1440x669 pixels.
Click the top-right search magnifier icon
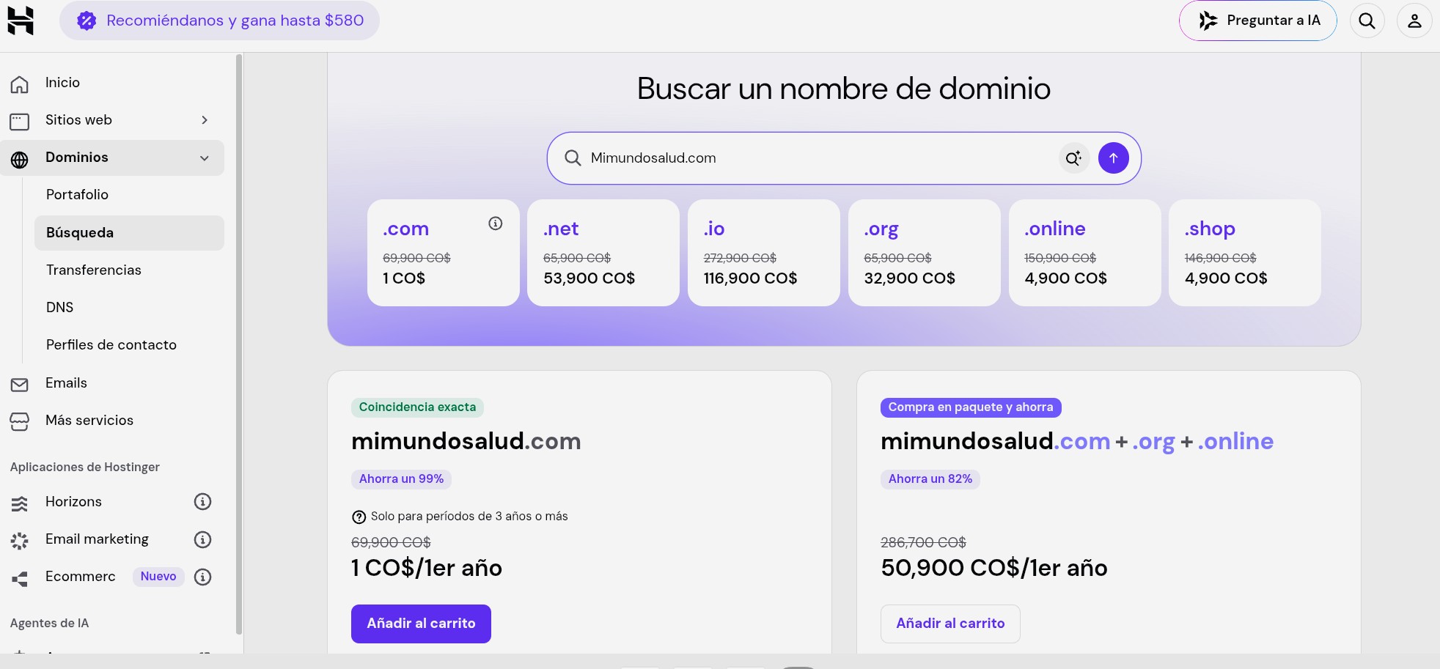(1367, 21)
